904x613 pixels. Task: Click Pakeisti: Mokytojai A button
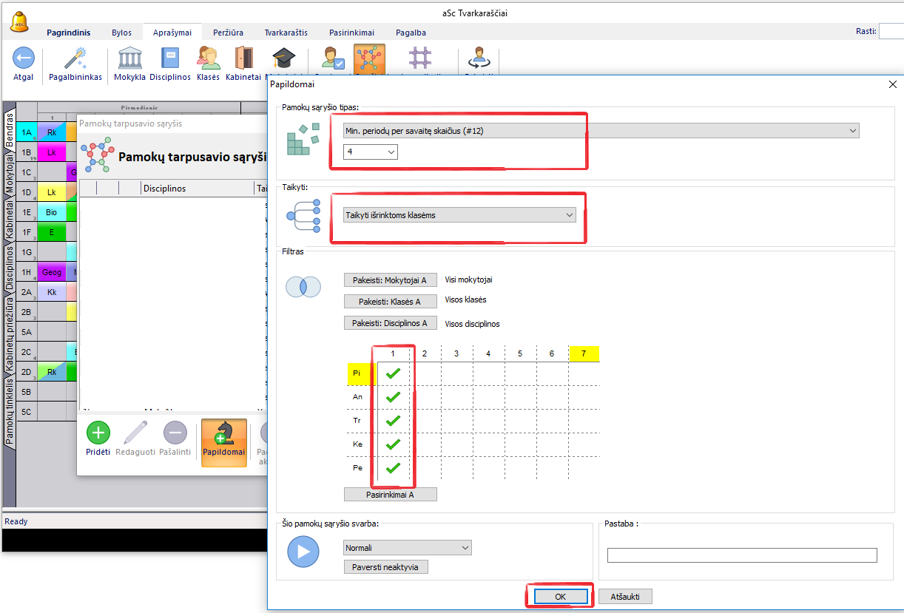[390, 280]
